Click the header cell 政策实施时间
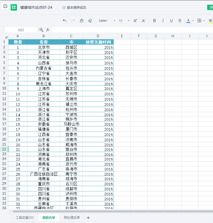This screenshot has width=213, height=223. 98,42
